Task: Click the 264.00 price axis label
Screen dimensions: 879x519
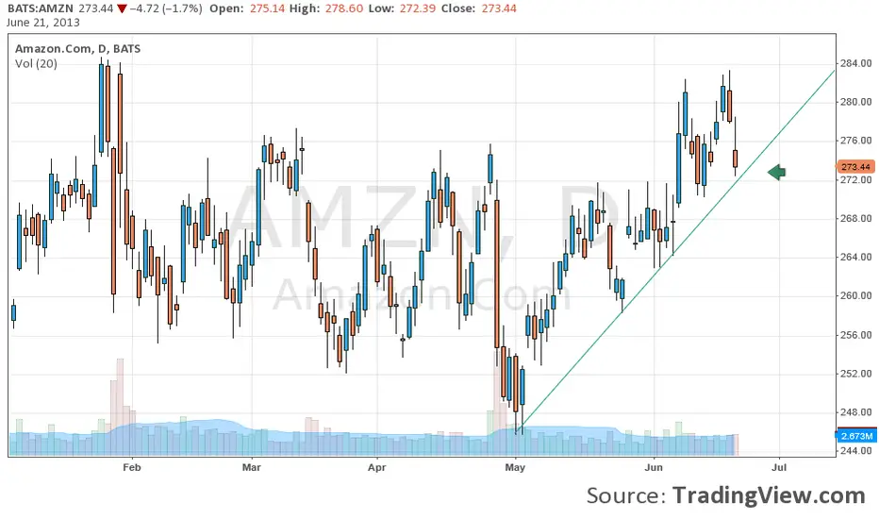Action: click(x=855, y=257)
